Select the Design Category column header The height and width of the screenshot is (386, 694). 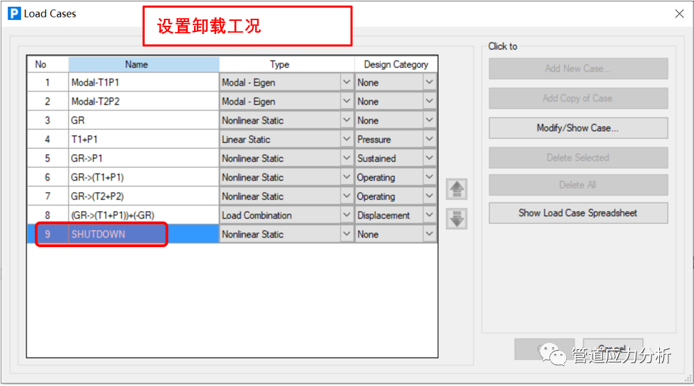[396, 65]
